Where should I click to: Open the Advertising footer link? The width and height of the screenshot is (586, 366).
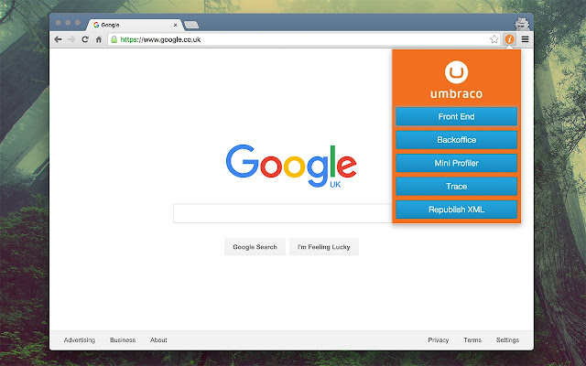click(x=80, y=339)
